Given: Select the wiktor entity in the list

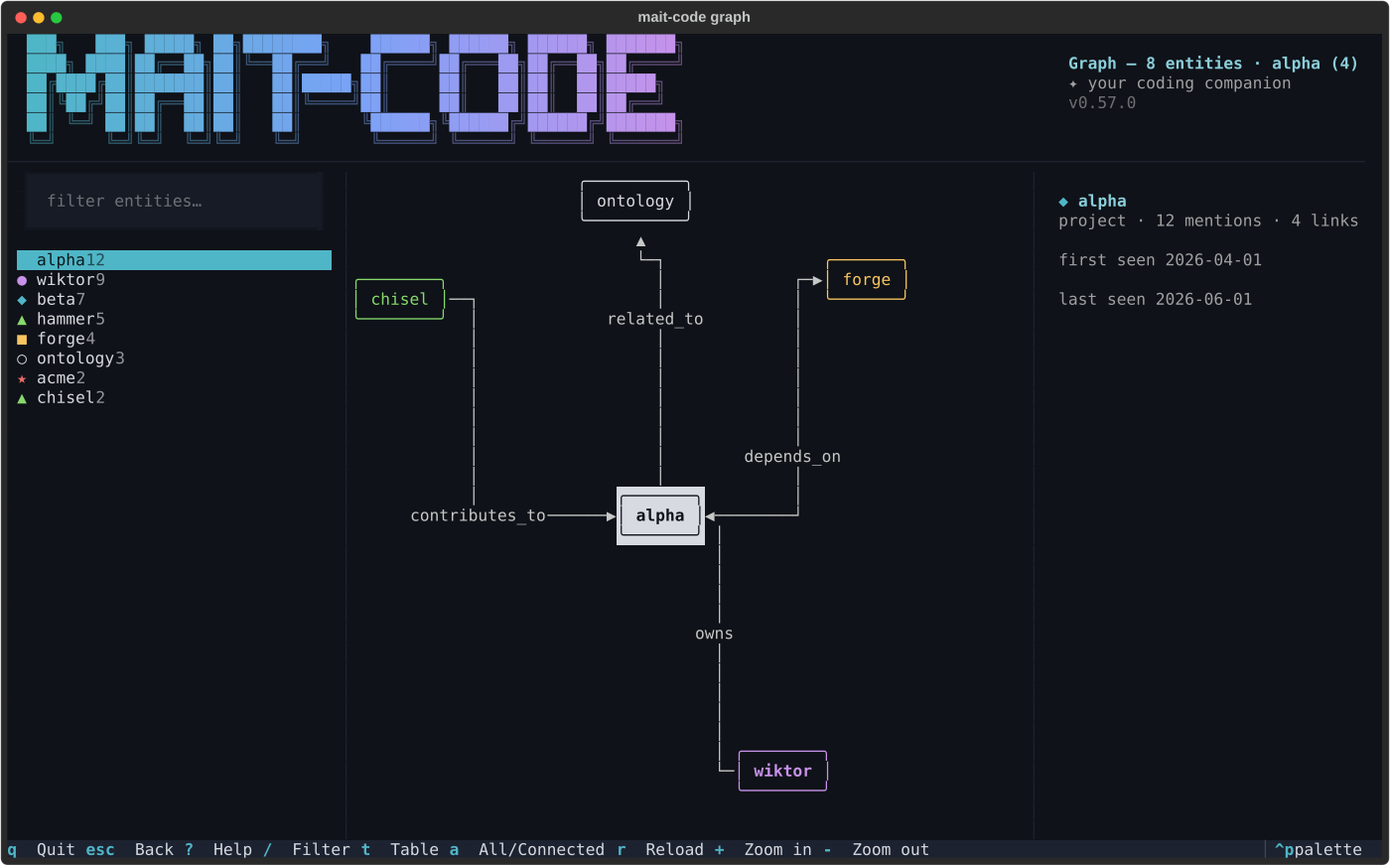Looking at the screenshot, I should coord(174,280).
